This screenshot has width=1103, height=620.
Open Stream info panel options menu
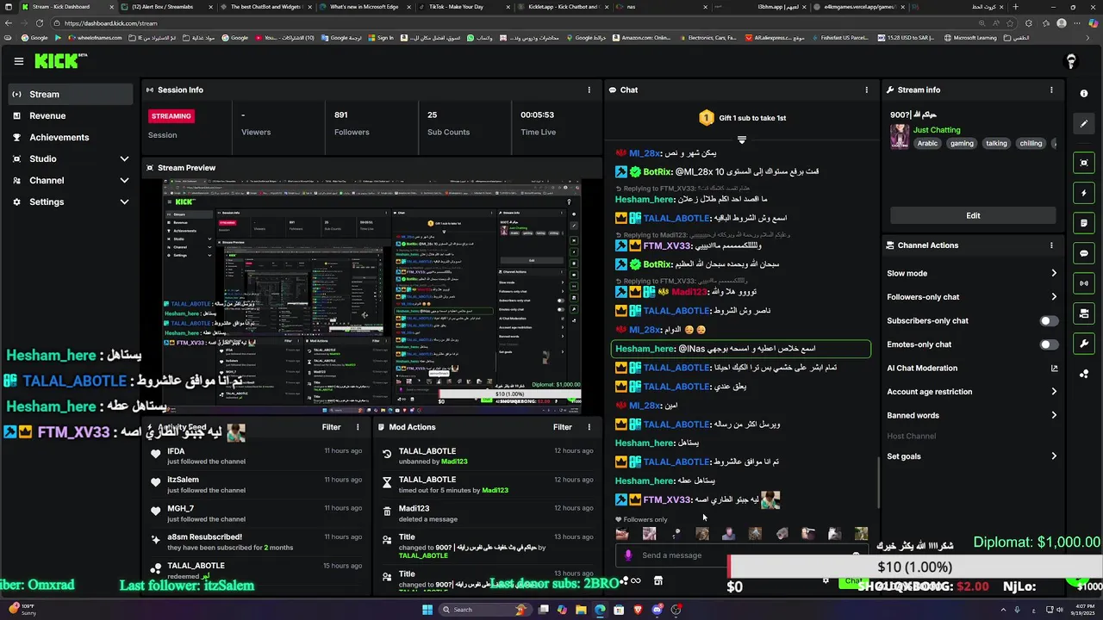(1051, 90)
